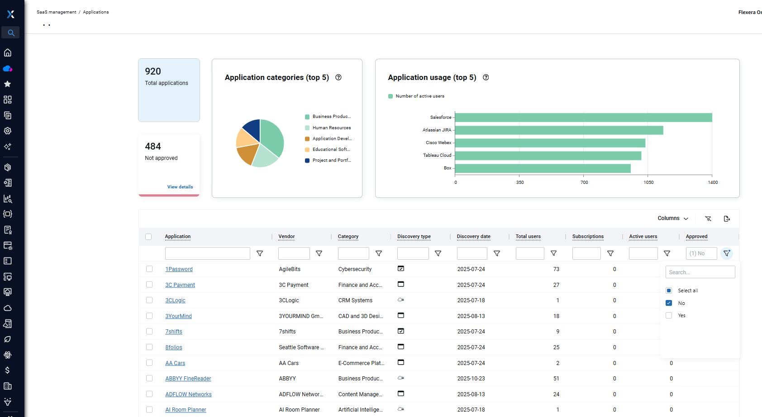Click Project and Portfolio legend swatch
Screen dimensions: 762x417
point(307,160)
